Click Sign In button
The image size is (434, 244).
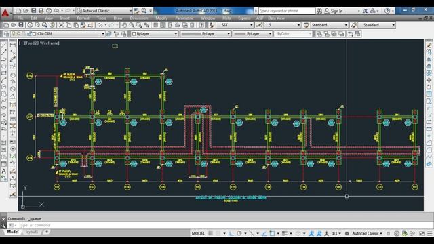[x=334, y=11]
